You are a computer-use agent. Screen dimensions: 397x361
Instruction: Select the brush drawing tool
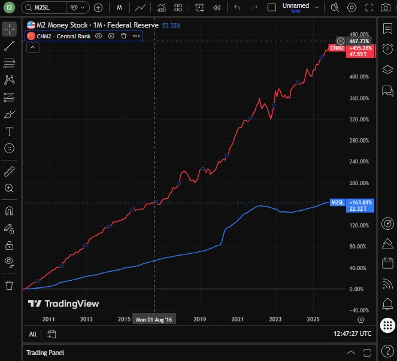click(9, 114)
